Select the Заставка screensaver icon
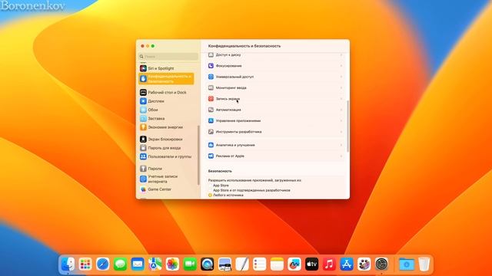This screenshot has height=276, width=492. [143, 119]
